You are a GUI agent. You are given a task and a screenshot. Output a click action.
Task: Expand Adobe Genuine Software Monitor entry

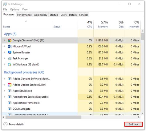(4, 79)
